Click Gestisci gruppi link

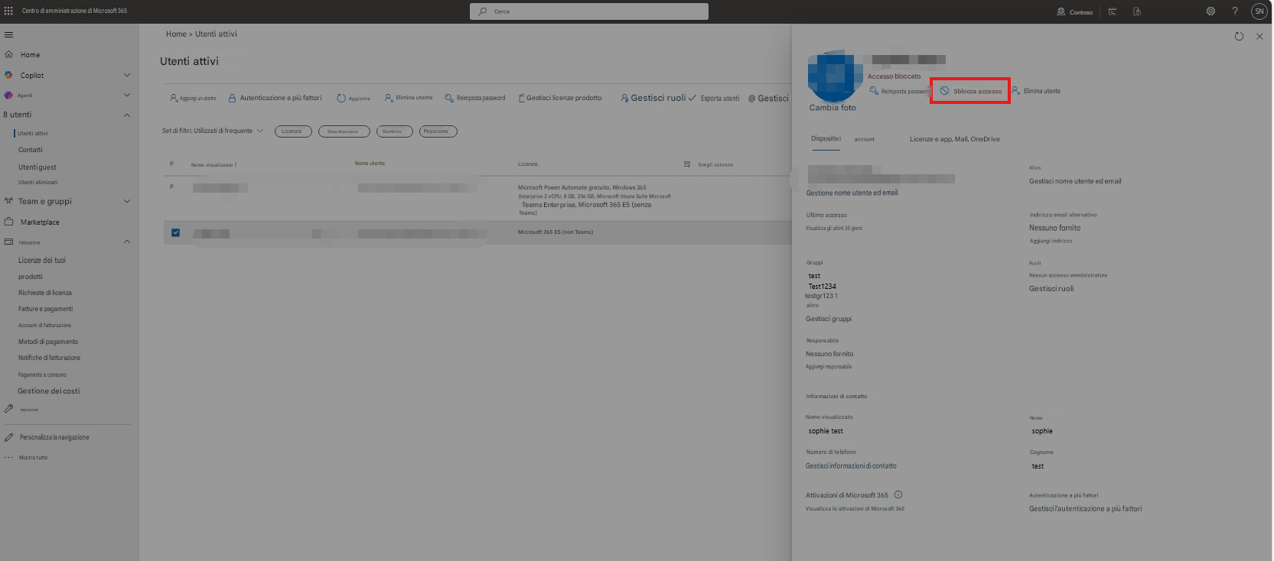(x=829, y=319)
